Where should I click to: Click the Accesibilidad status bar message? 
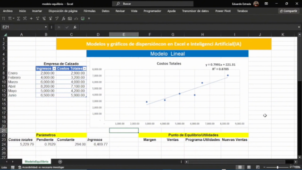pyautogui.click(x=42, y=167)
